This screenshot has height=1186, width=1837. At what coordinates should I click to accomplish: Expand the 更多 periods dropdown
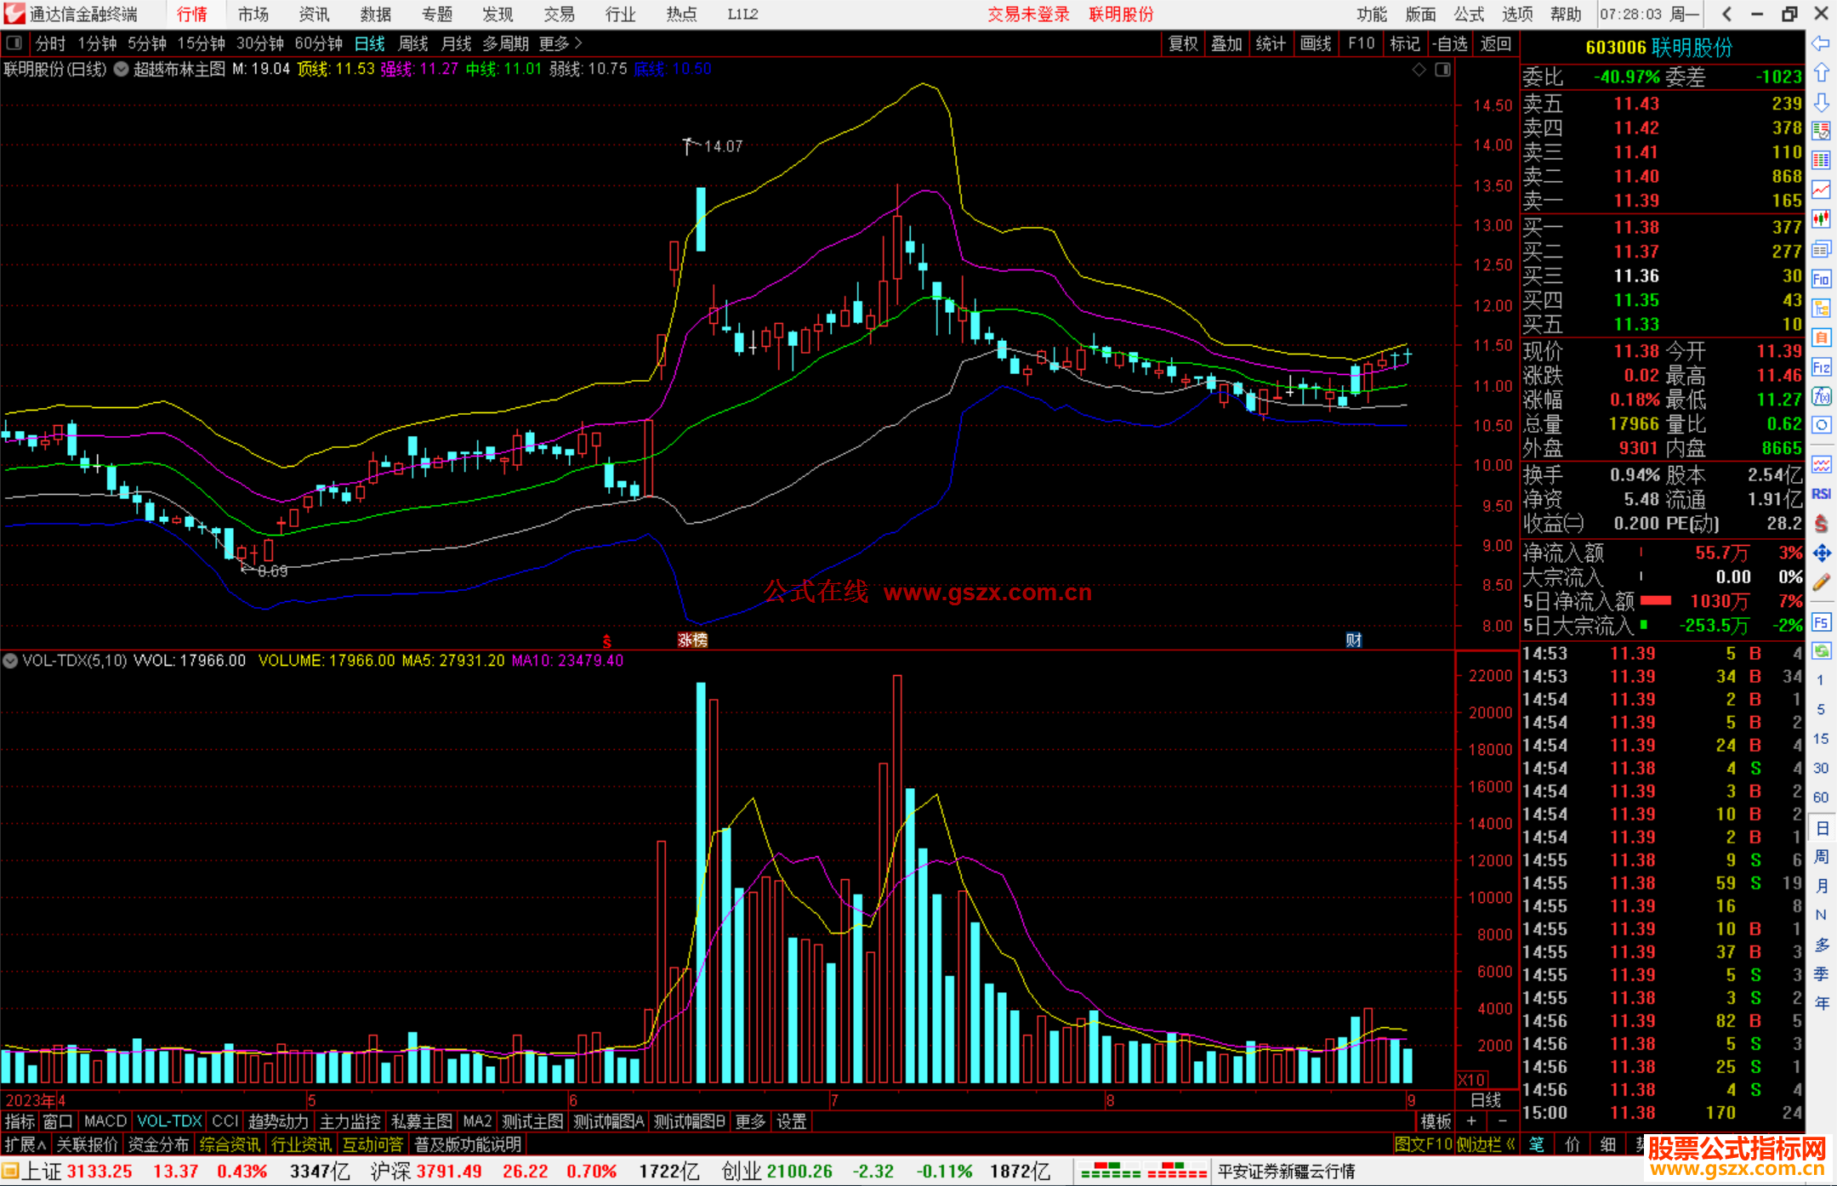click(560, 43)
